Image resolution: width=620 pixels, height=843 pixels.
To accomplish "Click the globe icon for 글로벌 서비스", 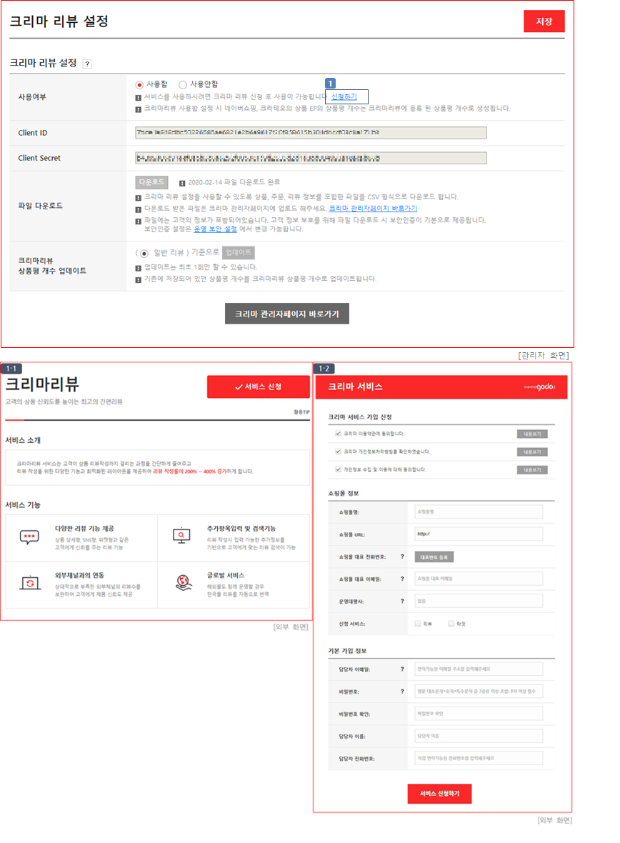I will point(182,583).
